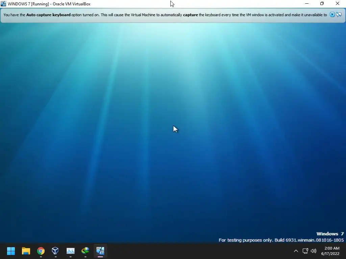Screen dimensions: 346x259
Task: Click the VirtualBox window title icon
Action: click(3, 4)
